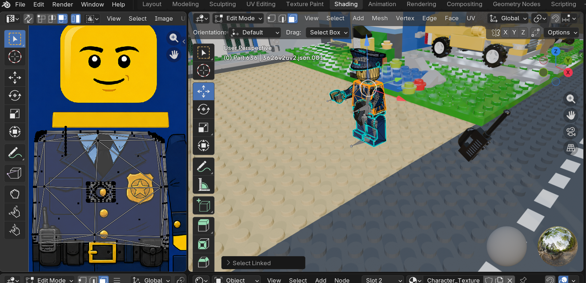586x283 pixels.
Task: Enable vertex select mode in 3D viewport header
Action: point(272,18)
